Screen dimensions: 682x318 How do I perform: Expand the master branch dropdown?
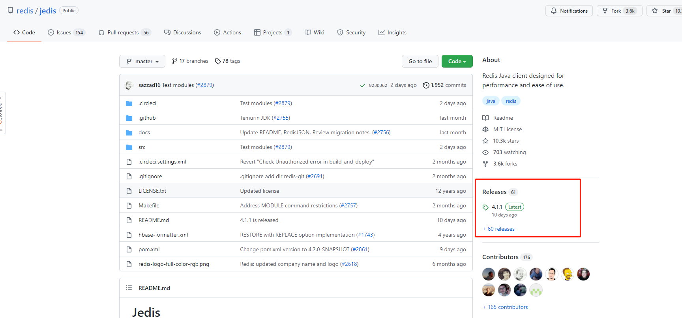pyautogui.click(x=142, y=61)
